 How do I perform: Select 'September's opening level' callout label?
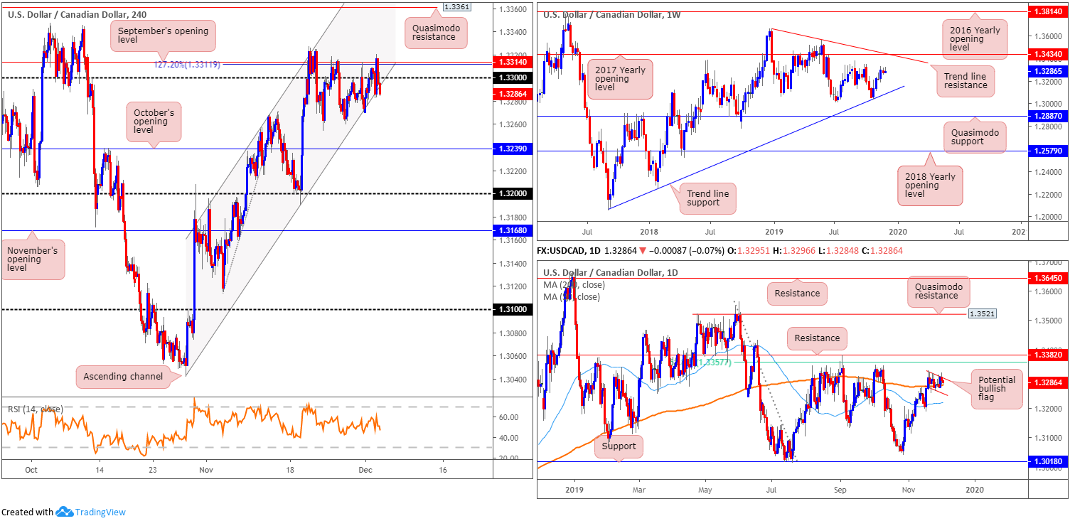[x=164, y=36]
